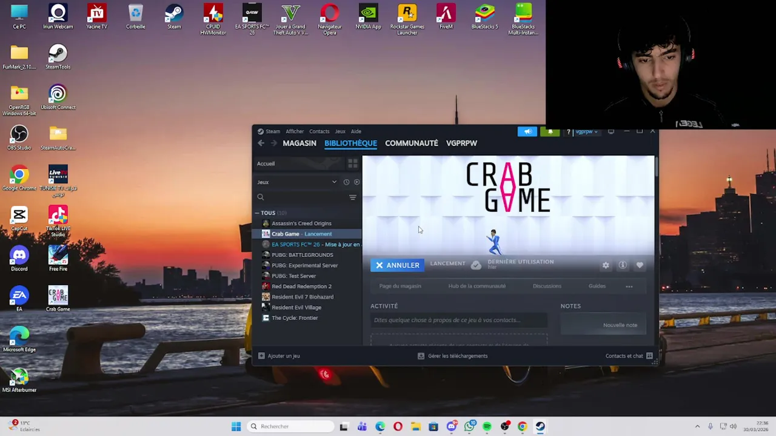
Task: Click the Contacts et chat icon
Action: point(649,356)
